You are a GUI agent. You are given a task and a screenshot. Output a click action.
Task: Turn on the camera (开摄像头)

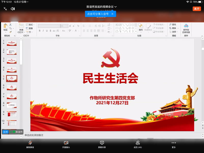66,144
